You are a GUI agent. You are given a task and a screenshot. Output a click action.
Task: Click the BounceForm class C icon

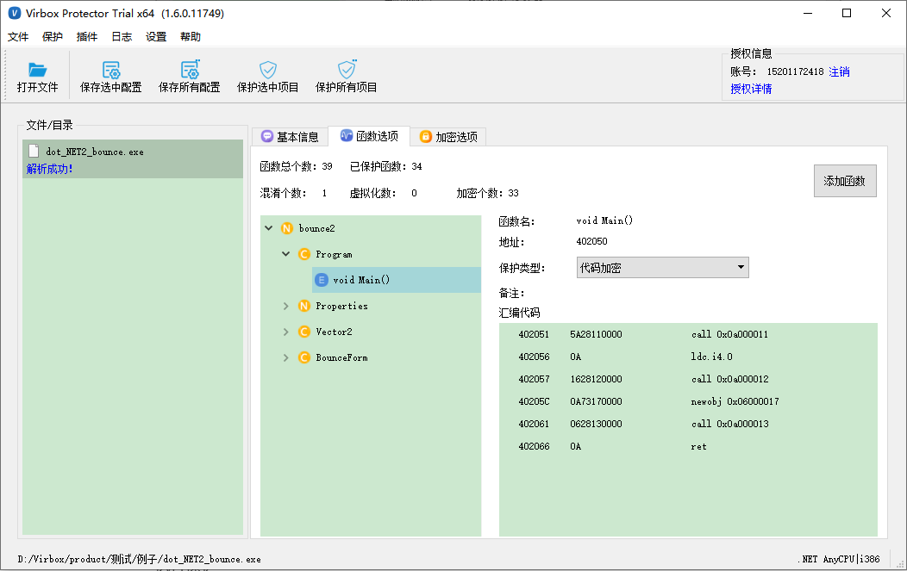[x=304, y=357]
